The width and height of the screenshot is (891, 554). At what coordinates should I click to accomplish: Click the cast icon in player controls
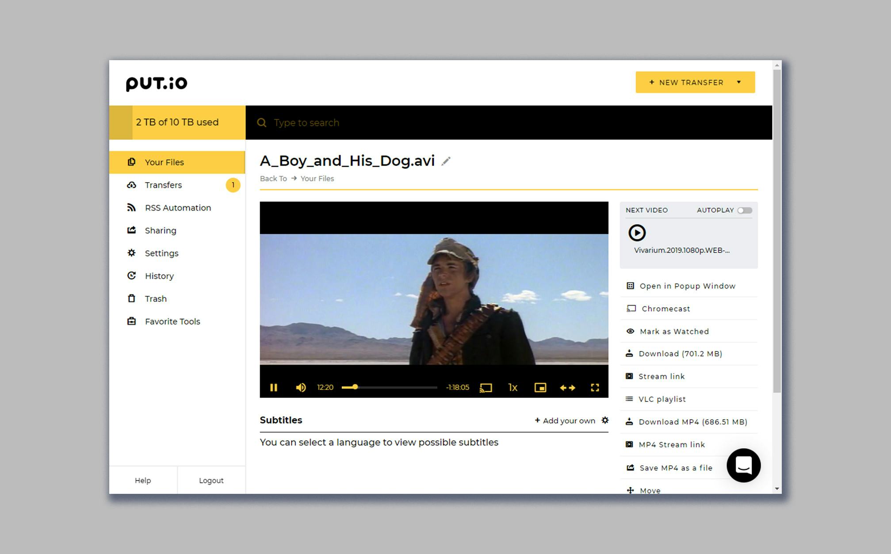click(486, 388)
